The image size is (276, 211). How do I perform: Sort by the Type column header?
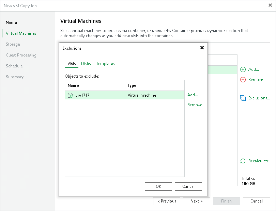(132, 85)
